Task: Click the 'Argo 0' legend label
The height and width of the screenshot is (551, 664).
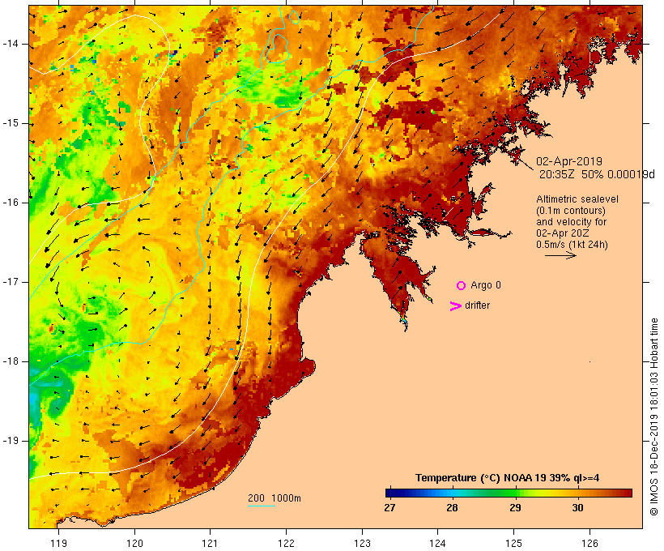Action: [486, 285]
